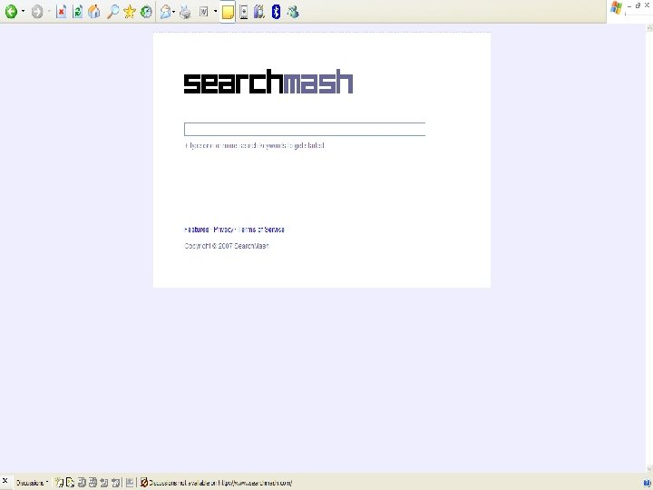Click the second icon after Discussions dropdown
This screenshot has width=653, height=490.
(71, 483)
